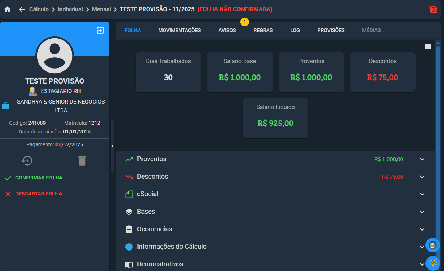Click the Salário Líquido card
The height and width of the screenshot is (271, 444).
pos(276,118)
